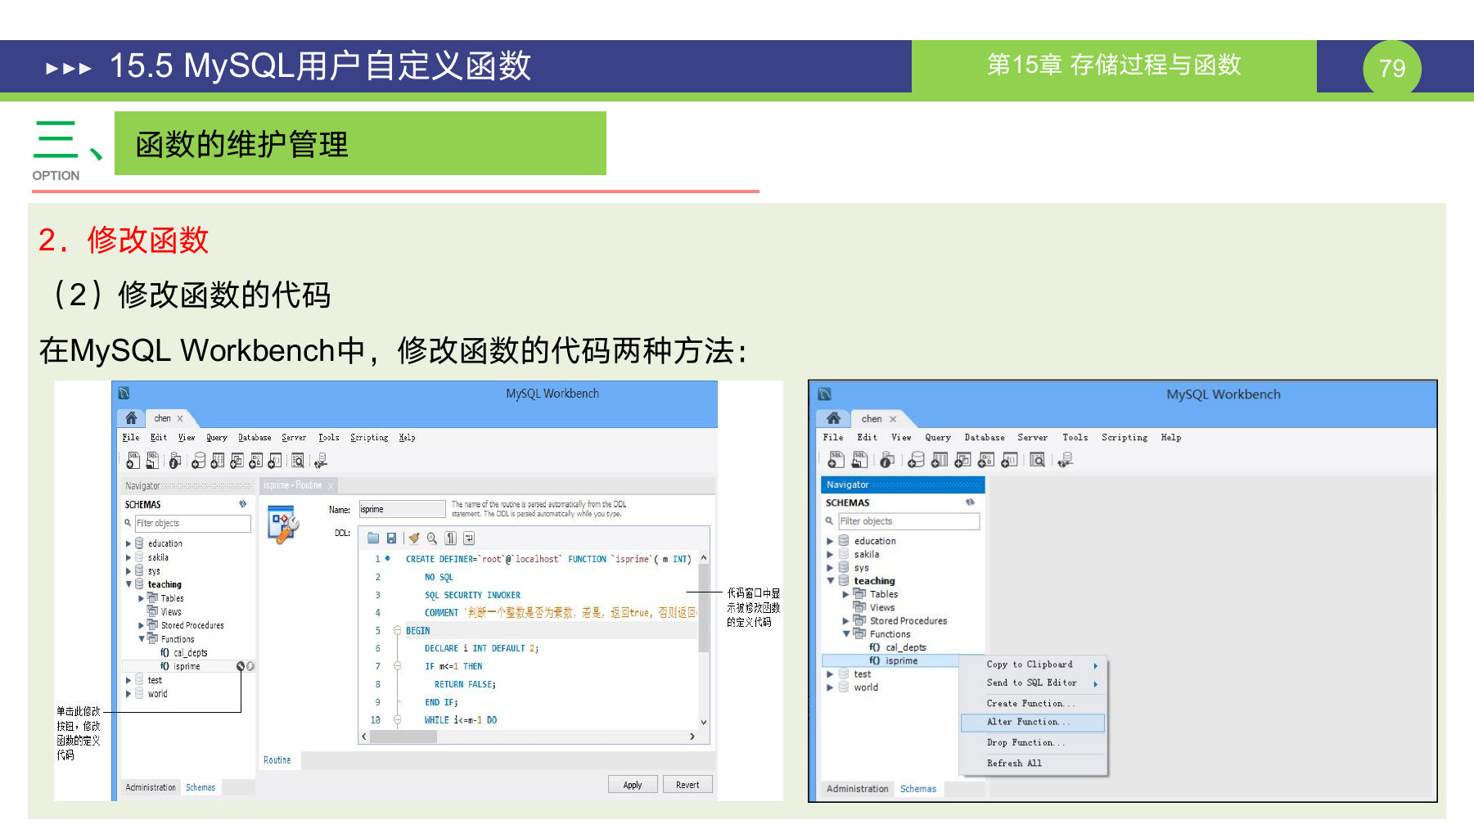Go to home tab in right Workbench
Screen dimensions: 1474x829
(x=833, y=418)
